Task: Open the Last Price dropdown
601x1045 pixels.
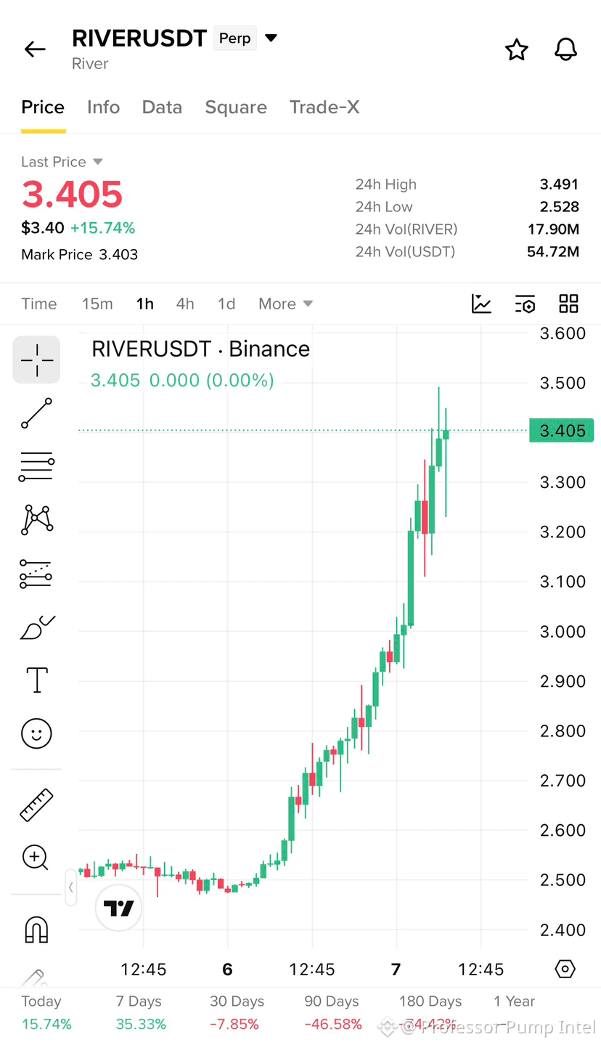Action: (62, 162)
